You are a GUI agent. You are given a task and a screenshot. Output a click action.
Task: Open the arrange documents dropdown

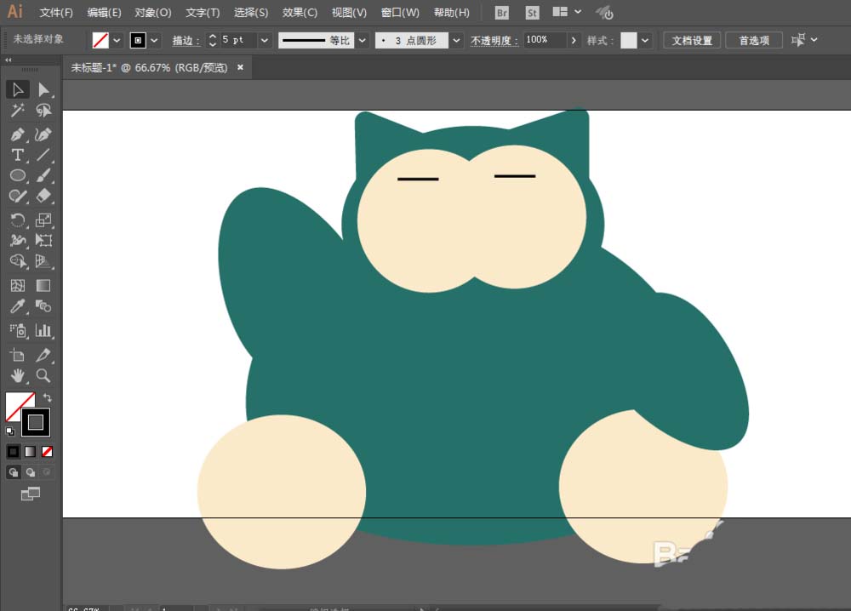[578, 12]
